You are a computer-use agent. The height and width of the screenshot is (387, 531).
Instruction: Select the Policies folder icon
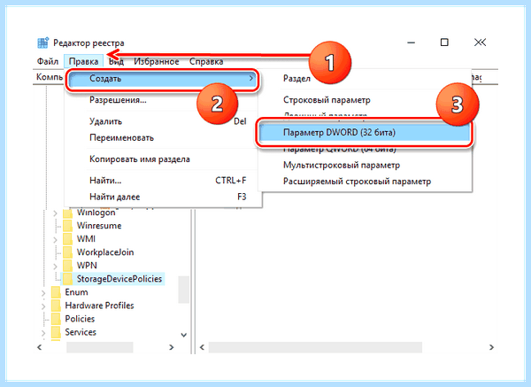point(56,319)
